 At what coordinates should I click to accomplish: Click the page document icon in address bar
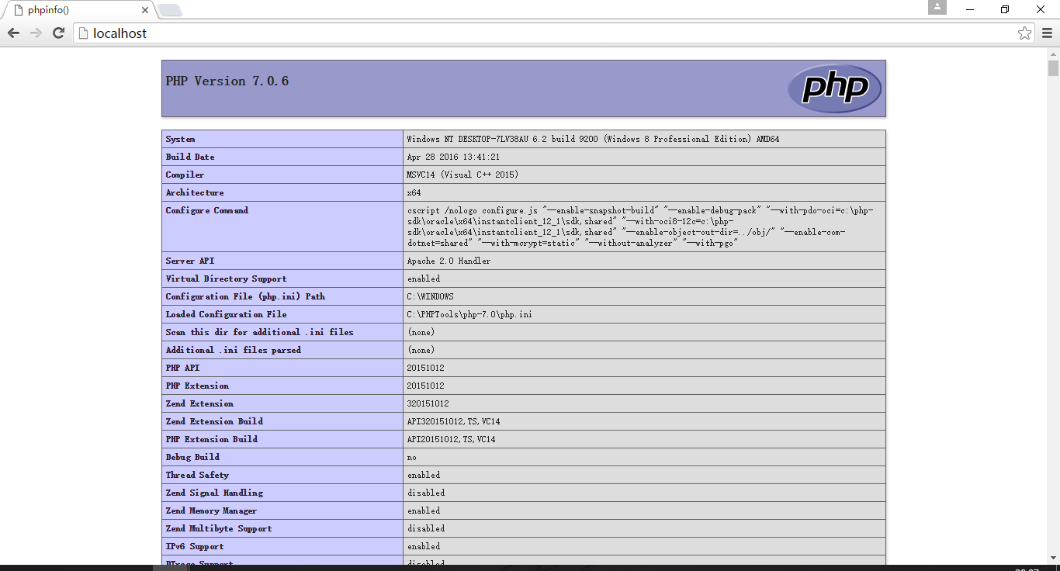pyautogui.click(x=83, y=33)
